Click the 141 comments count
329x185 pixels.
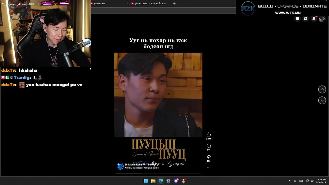pyautogui.click(x=209, y=150)
